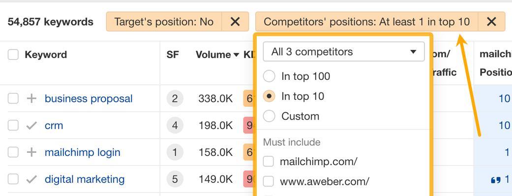Viewport: 512px width, 196px height.
Task: Remove the Competitors' positions filter
Action: click(x=491, y=22)
